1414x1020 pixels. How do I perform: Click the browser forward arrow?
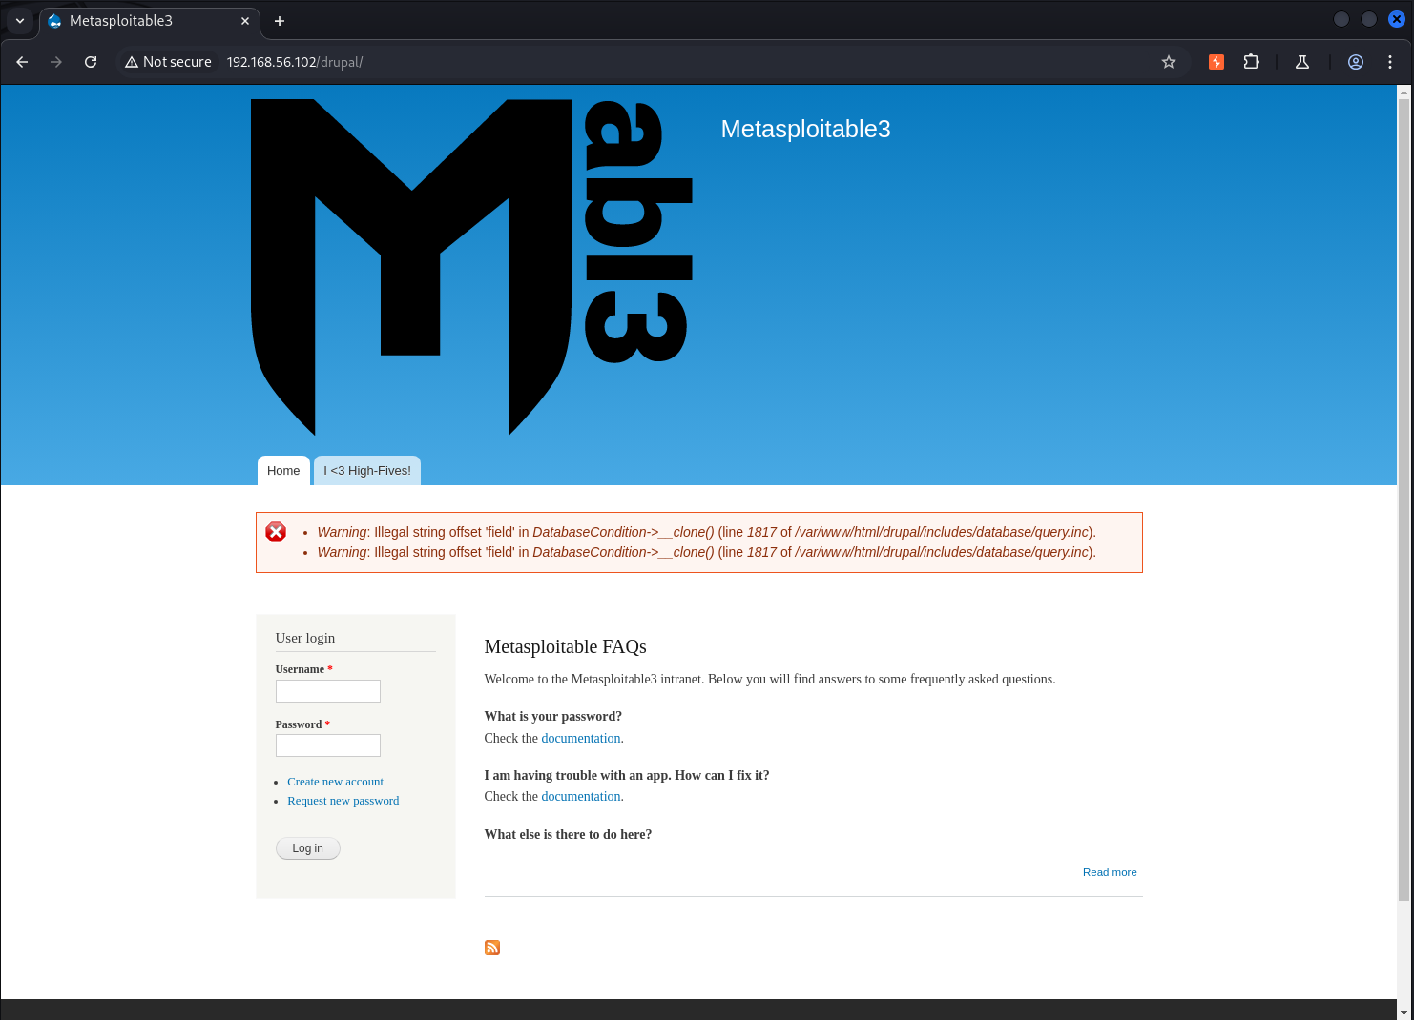pos(56,62)
